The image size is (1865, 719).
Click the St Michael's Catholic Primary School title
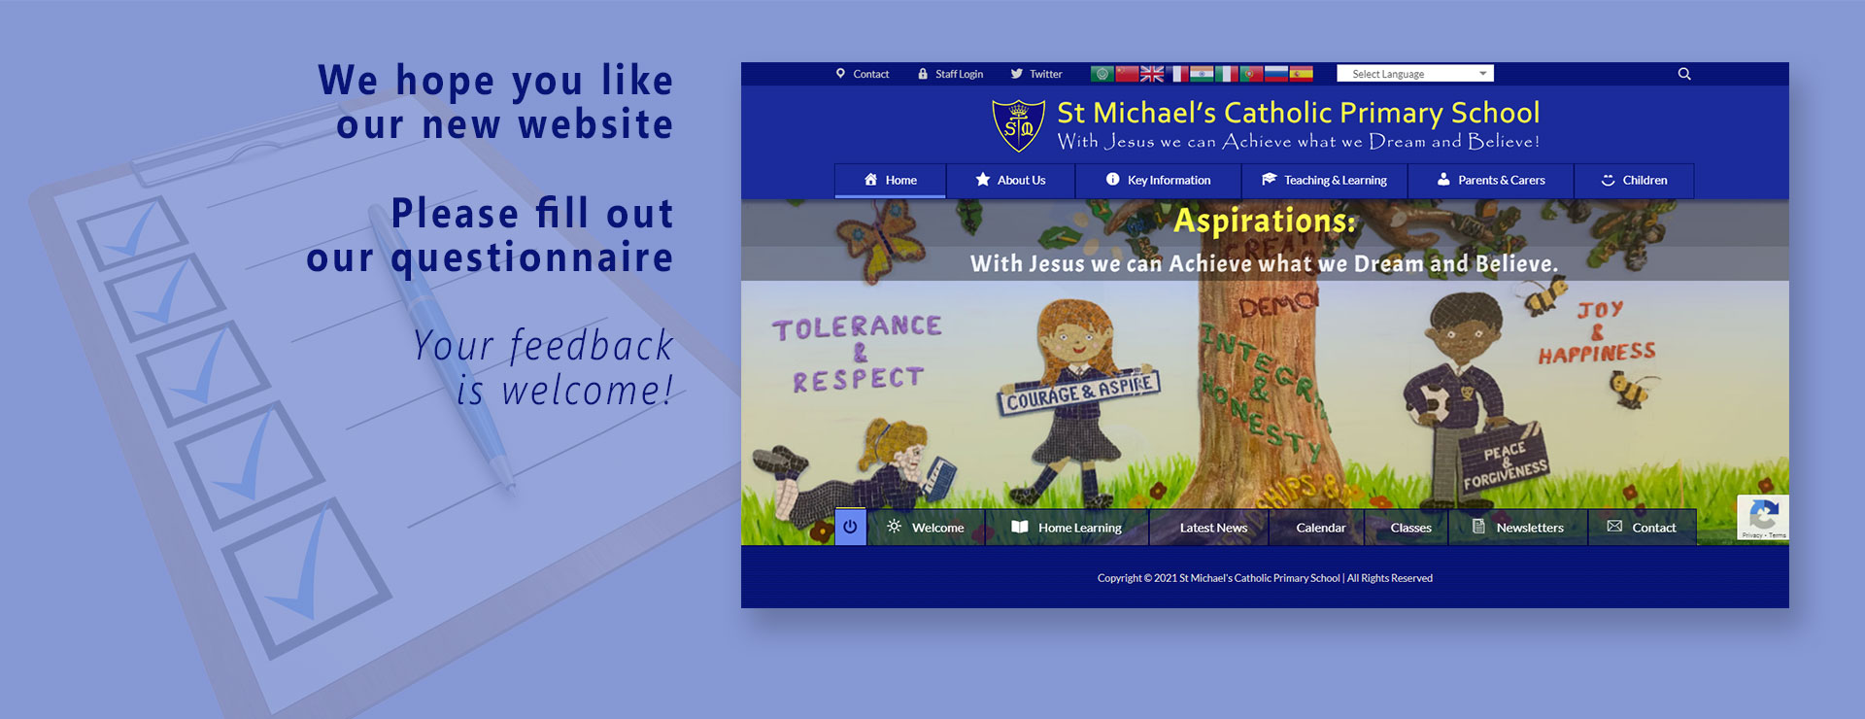tap(1299, 113)
